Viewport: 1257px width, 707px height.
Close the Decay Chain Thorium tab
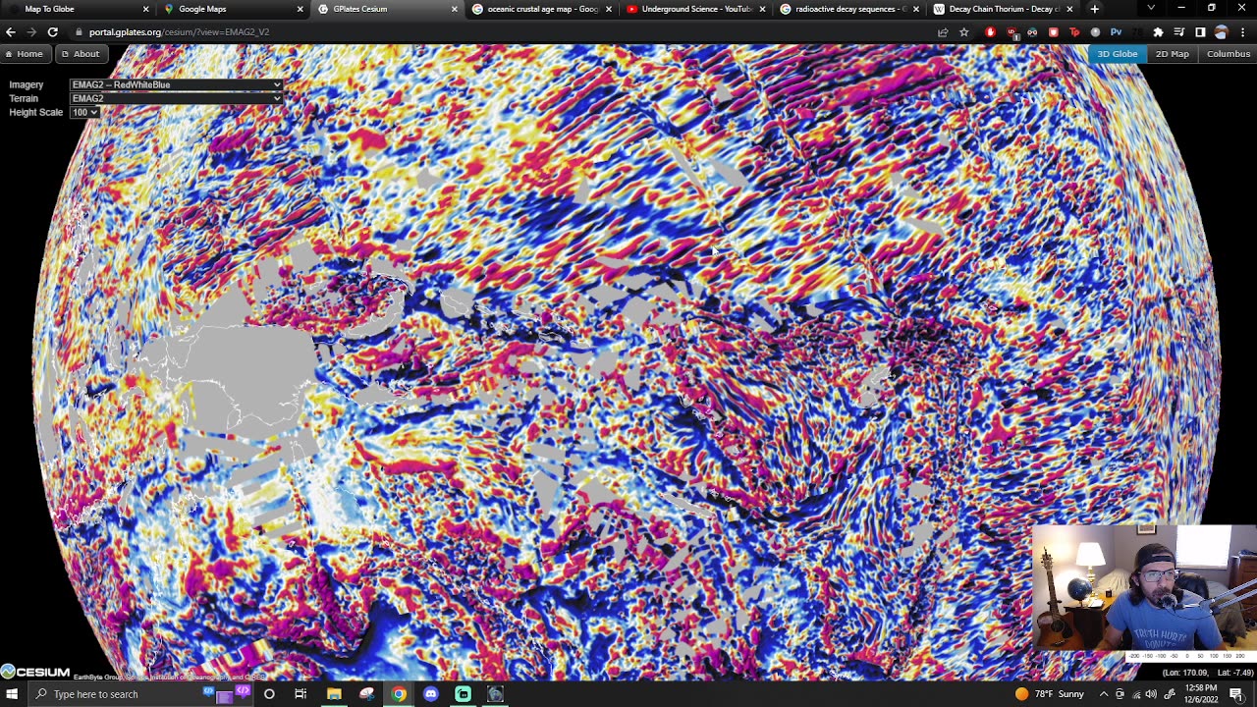[x=1069, y=9]
